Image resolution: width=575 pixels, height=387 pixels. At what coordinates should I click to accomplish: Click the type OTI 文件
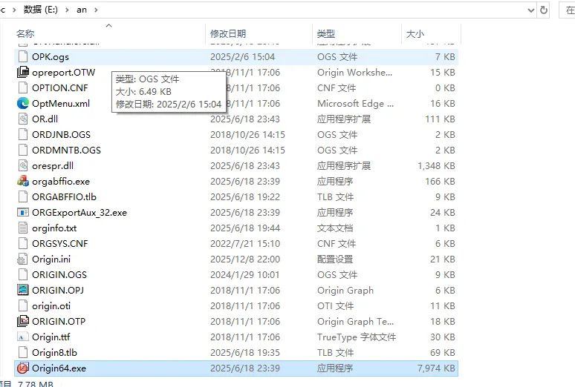(x=336, y=306)
